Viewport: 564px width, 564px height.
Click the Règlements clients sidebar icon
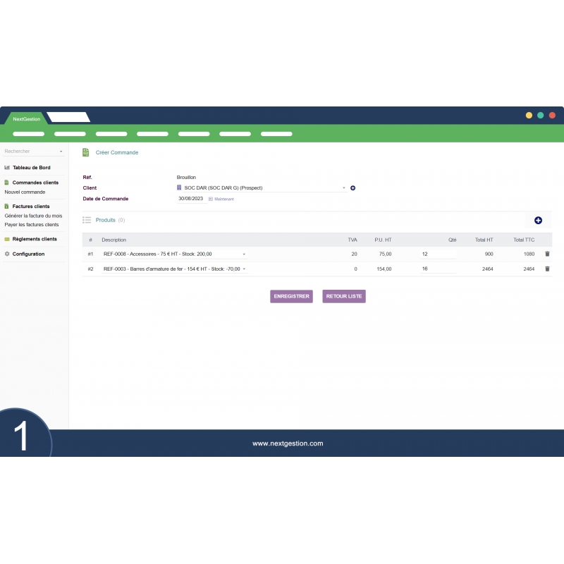(6, 239)
